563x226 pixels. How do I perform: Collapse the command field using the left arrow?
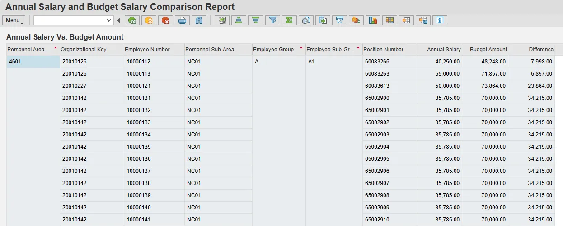tap(119, 20)
